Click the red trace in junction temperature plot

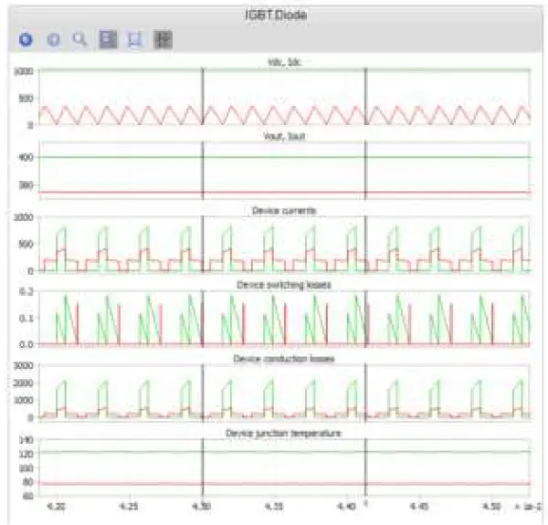click(x=284, y=484)
